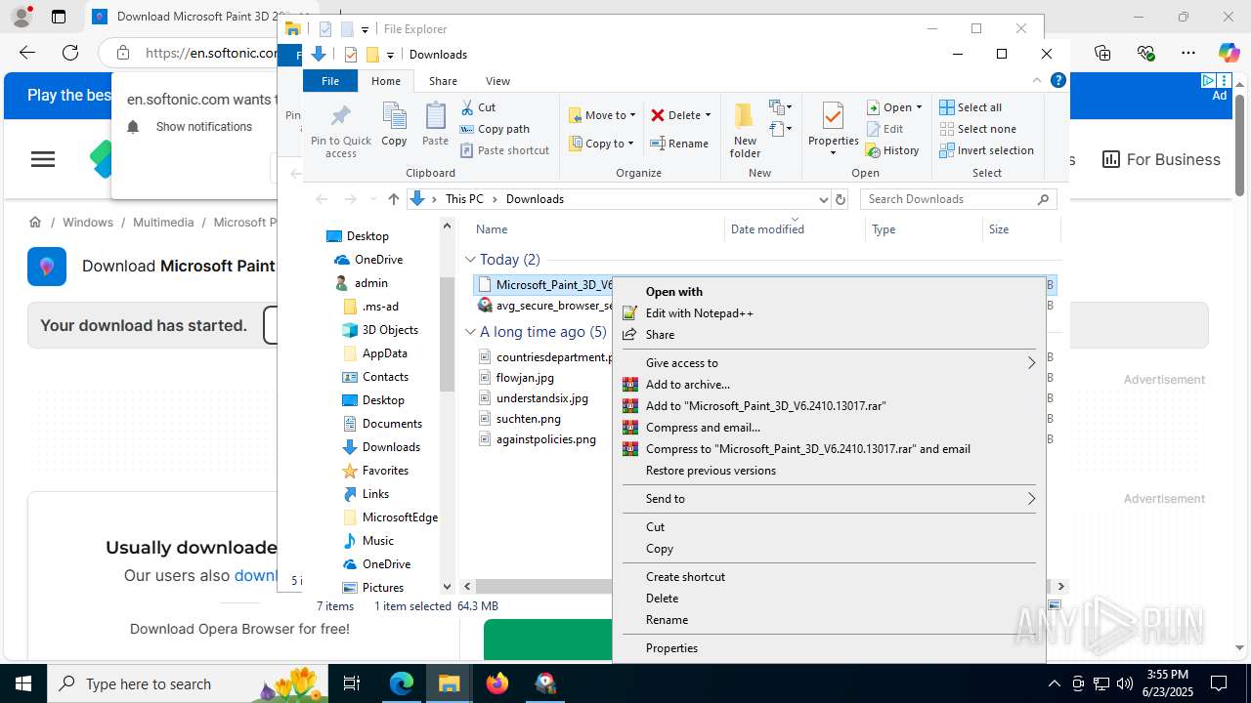Open Properties from the context menu
The height and width of the screenshot is (703, 1251).
pos(829,648)
